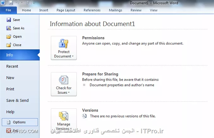Select the Info item in the Backstage menu
Screen dimensions: 214x138
pos(20,55)
